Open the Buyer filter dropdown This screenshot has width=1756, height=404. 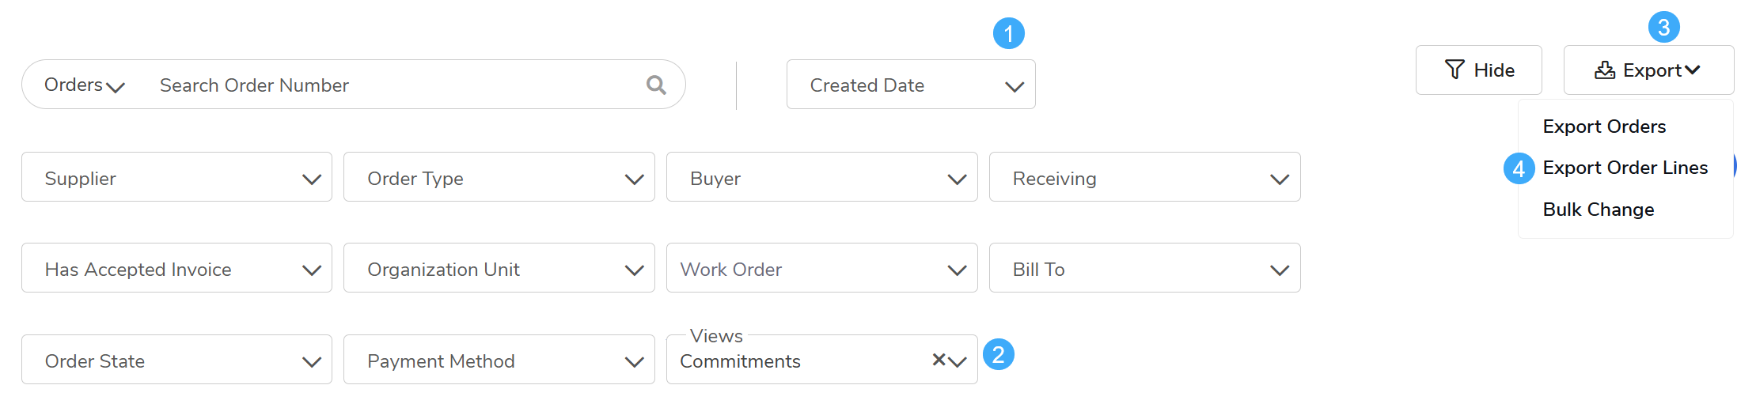pyautogui.click(x=821, y=178)
